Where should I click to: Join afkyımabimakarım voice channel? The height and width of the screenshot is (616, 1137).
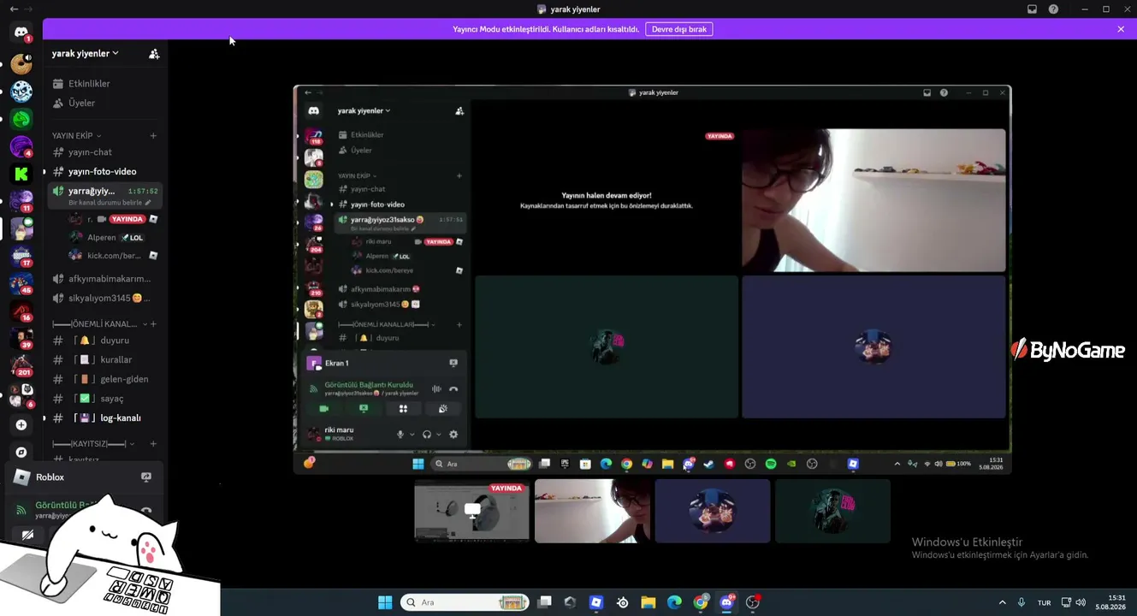pos(105,279)
